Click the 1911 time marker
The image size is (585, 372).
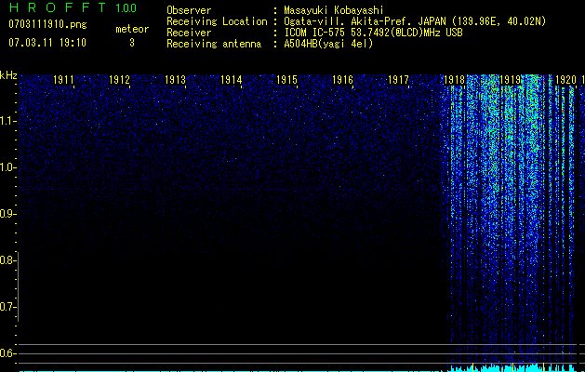pos(63,80)
